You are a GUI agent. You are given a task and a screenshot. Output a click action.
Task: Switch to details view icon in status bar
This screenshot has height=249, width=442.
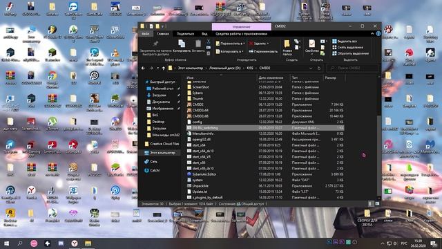370,203
